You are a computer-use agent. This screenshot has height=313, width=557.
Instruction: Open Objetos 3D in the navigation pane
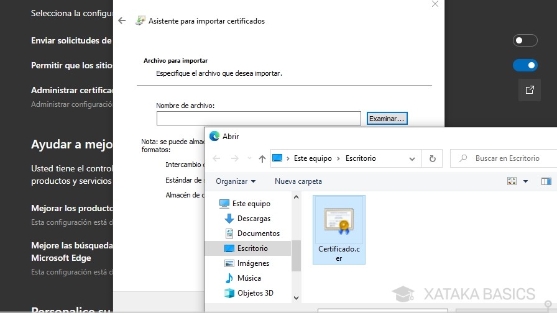pos(255,293)
